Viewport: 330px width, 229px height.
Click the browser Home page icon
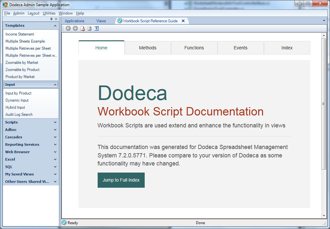pyautogui.click(x=96, y=28)
